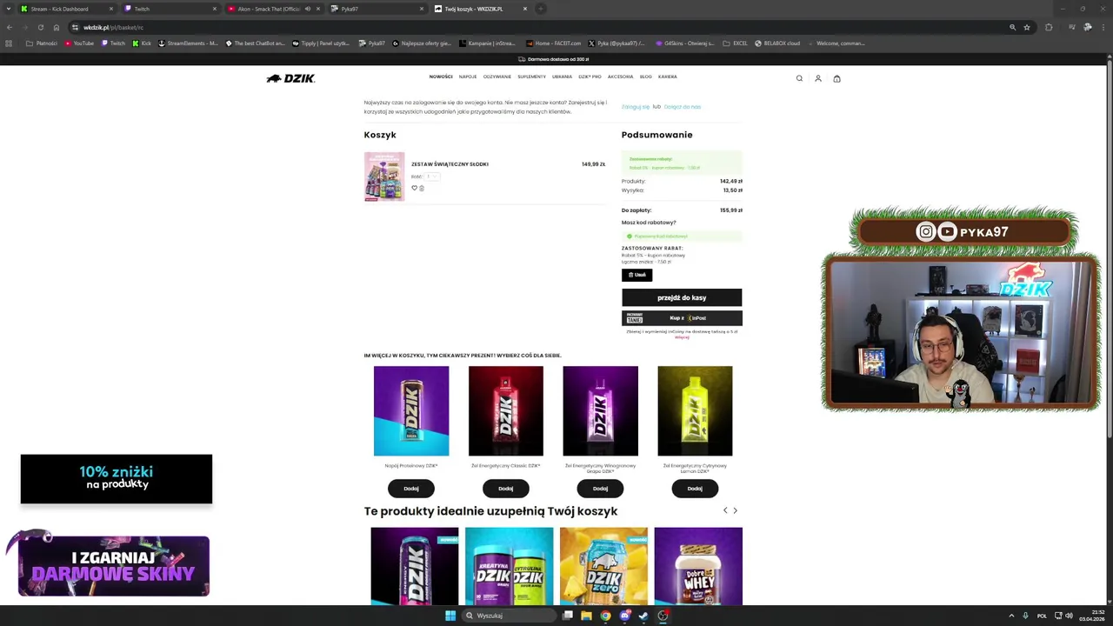The height and width of the screenshot is (626, 1113).
Task: Open Twitch bookmark in bookmarks bar
Action: 113,43
